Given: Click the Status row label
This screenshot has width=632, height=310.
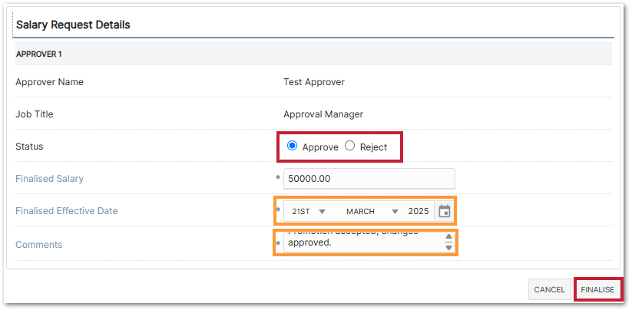Looking at the screenshot, I should [29, 147].
